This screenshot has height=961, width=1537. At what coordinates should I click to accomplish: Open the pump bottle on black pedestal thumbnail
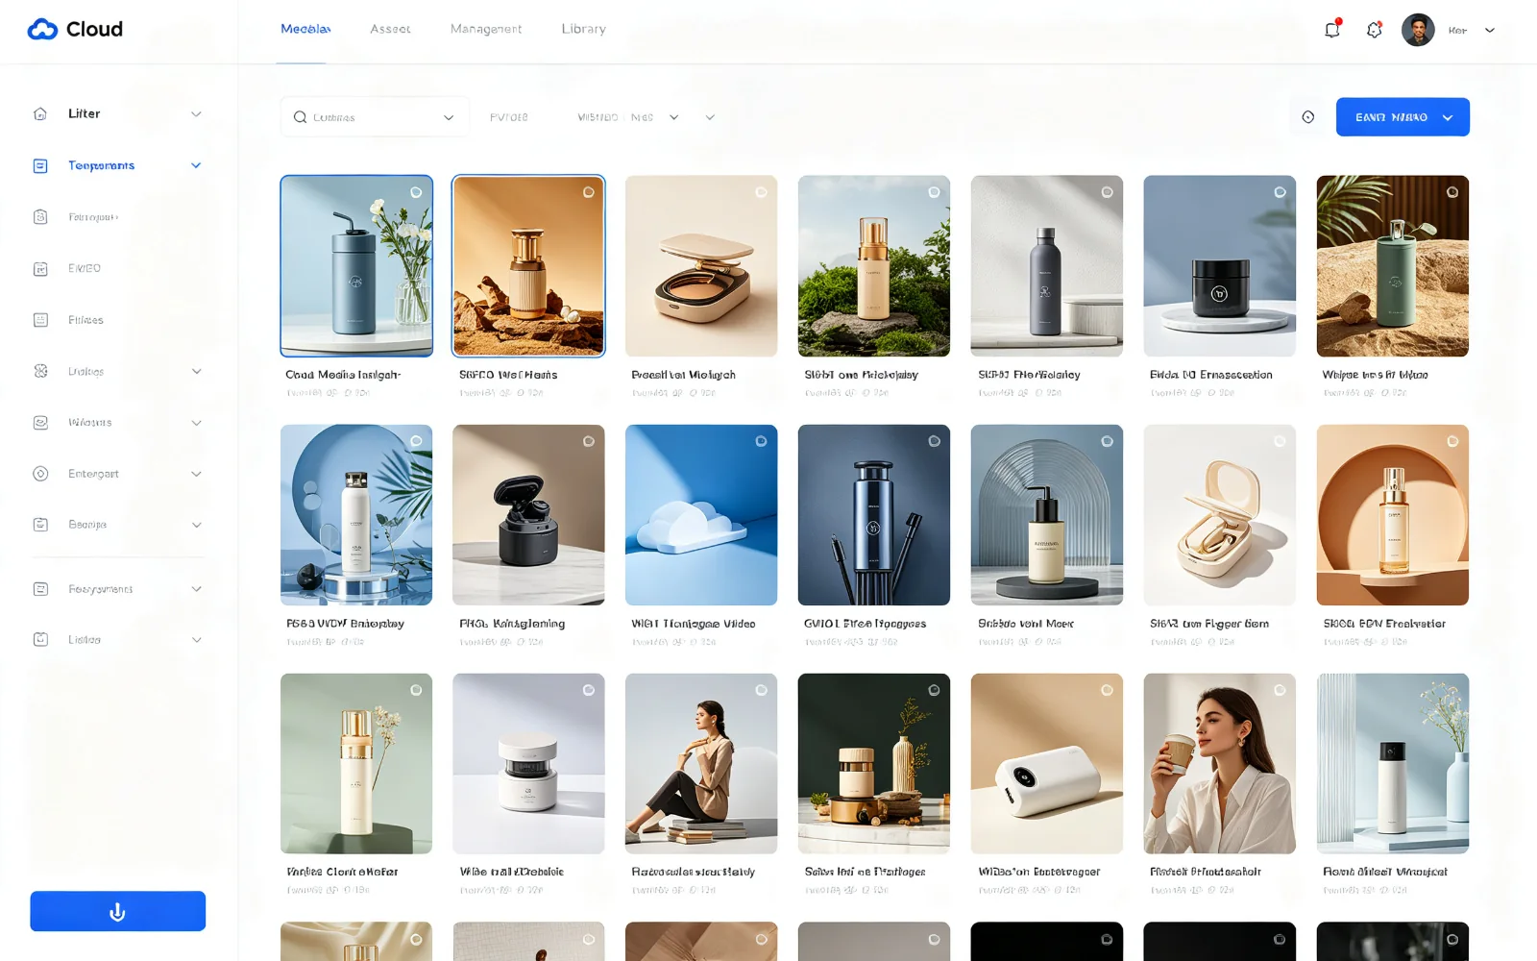(x=1046, y=515)
